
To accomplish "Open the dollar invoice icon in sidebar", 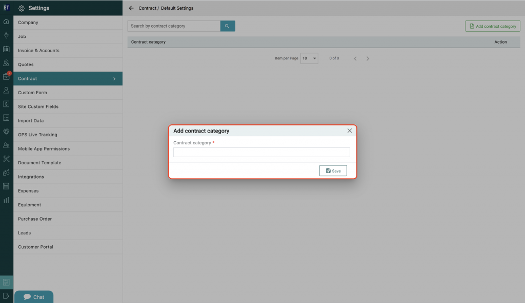I will click(x=6, y=104).
